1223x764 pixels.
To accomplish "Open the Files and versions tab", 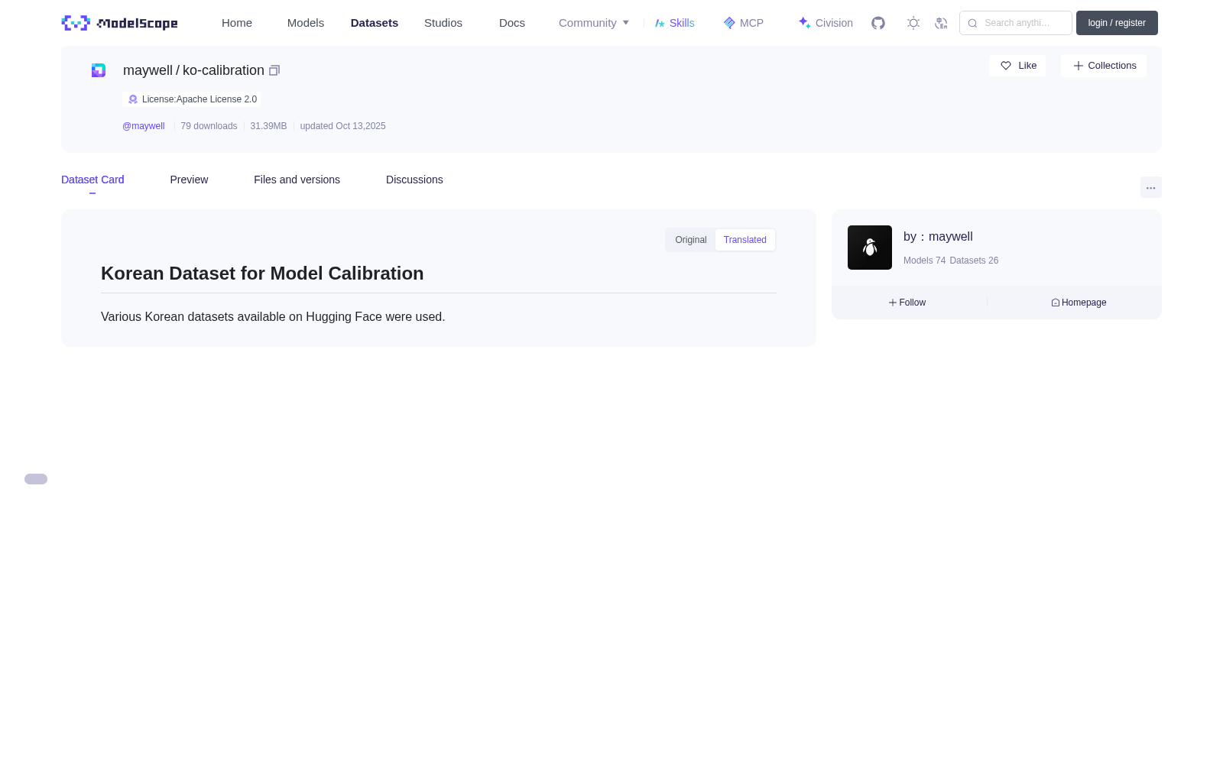I will point(297,180).
